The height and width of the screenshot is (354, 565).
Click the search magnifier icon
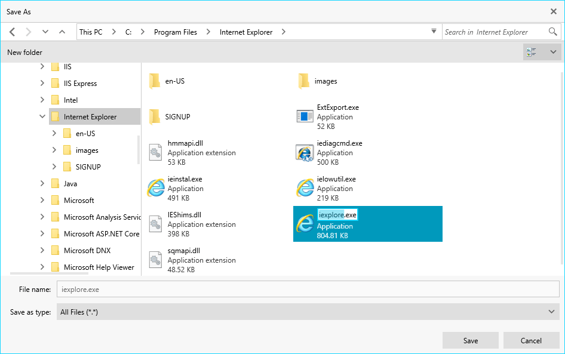pos(552,32)
